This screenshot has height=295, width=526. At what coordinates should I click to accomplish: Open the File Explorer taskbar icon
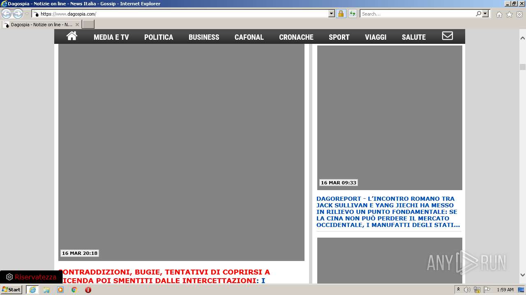(46, 290)
